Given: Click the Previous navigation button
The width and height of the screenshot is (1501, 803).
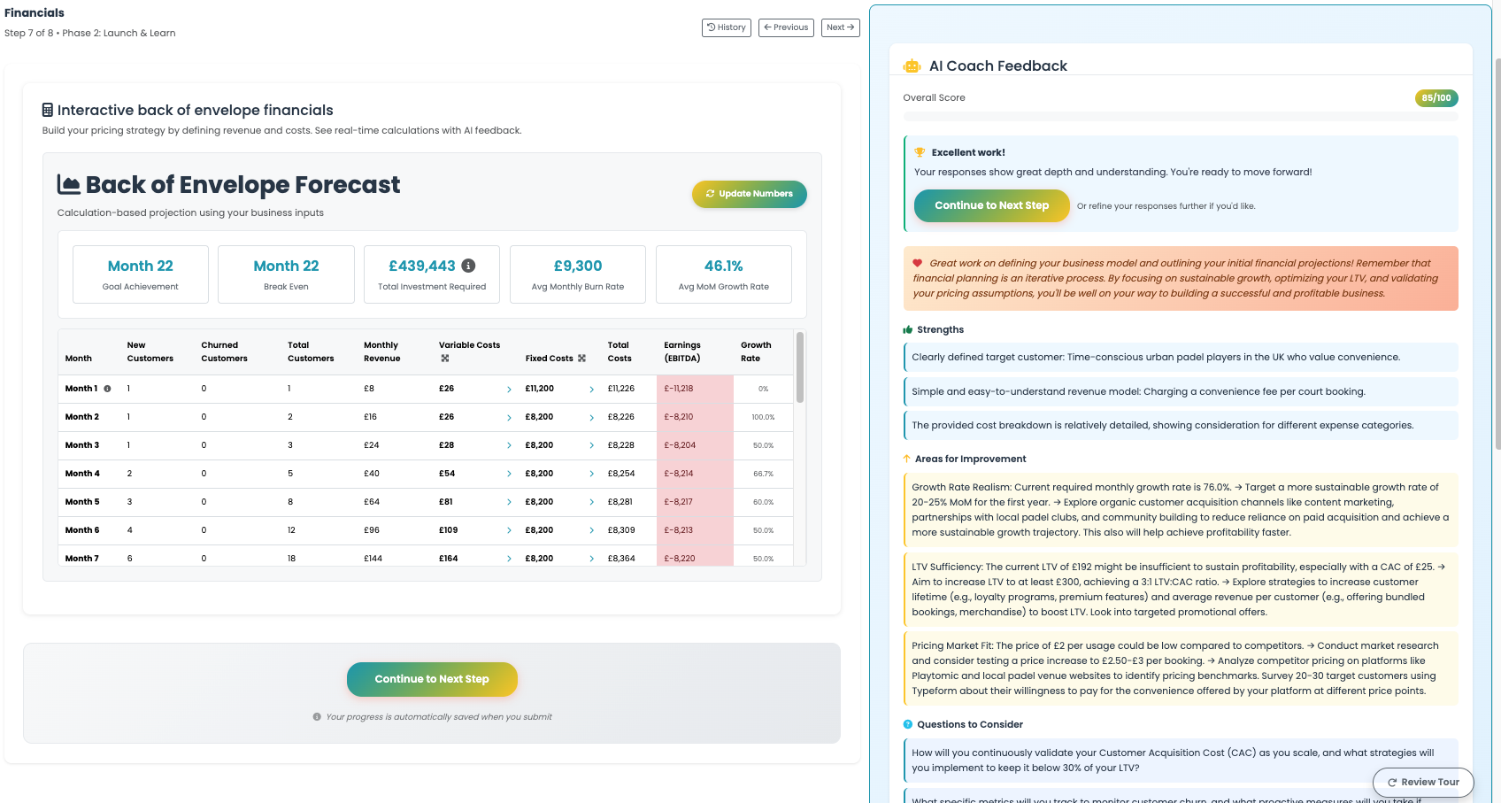Looking at the screenshot, I should [786, 27].
